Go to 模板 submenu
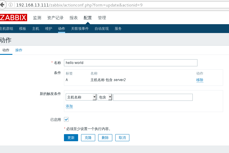This screenshot has width=229, height=153. click(23, 29)
